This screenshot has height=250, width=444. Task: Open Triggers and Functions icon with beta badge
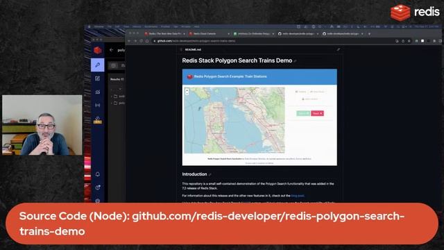pos(97,119)
